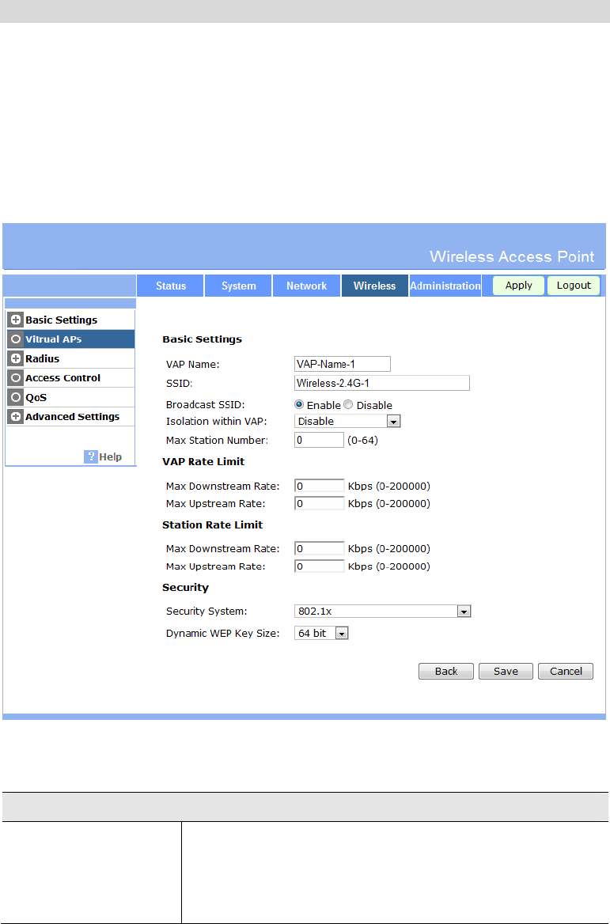Select Broadcast SSID Disable radio button
Screen dimensions: 610x924
pyautogui.click(x=348, y=405)
